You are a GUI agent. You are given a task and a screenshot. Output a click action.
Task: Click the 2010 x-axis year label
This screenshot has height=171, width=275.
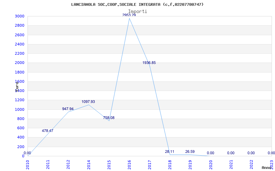pos(27,165)
